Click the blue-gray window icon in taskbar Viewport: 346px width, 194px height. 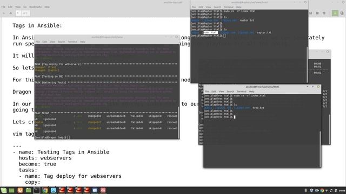[x=95, y=190]
